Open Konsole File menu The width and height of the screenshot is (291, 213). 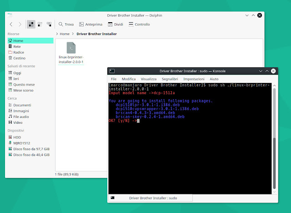tap(114, 79)
